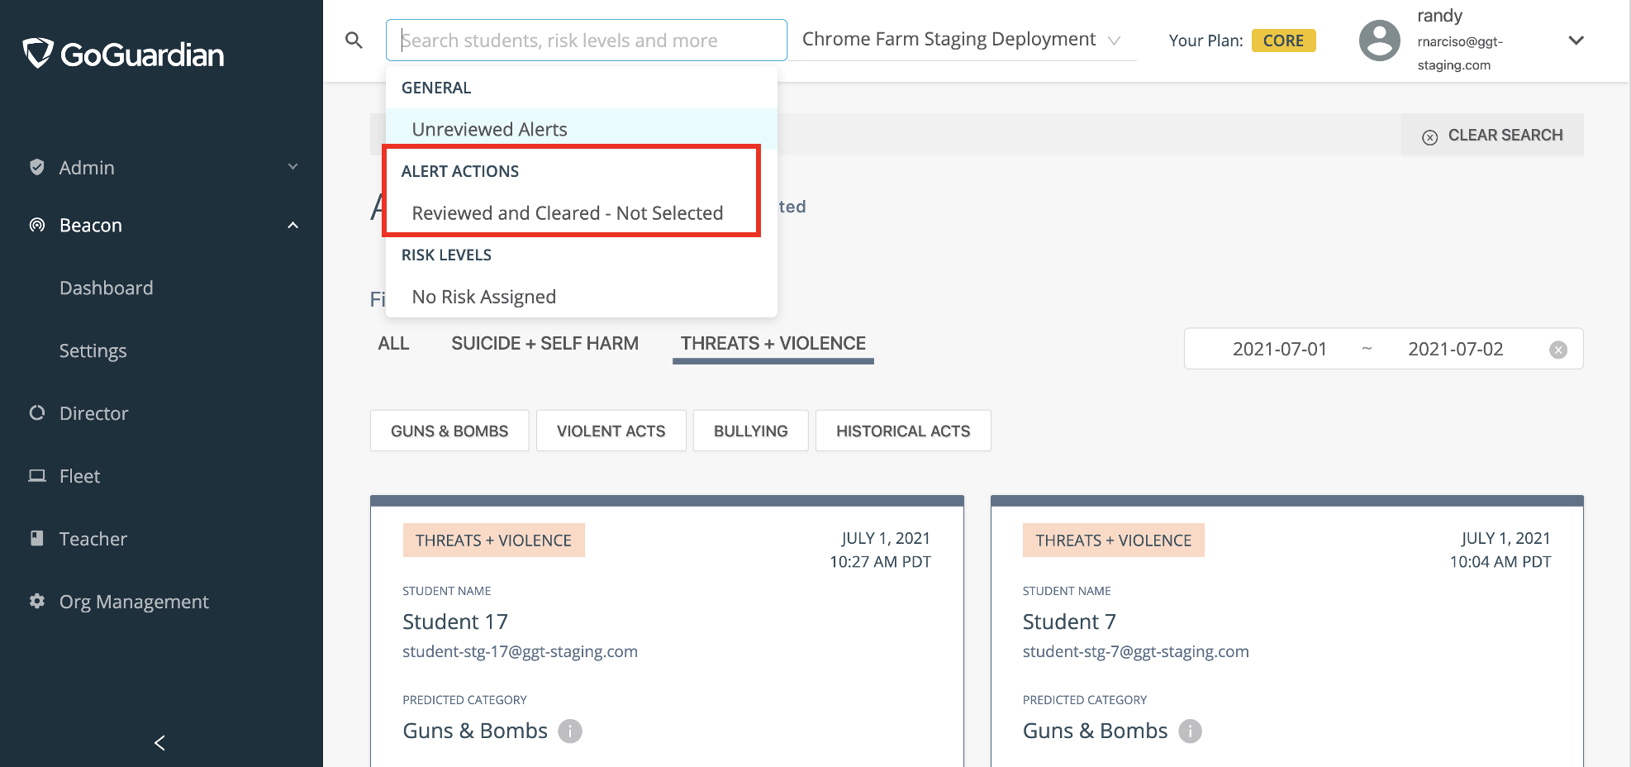Click info icon next to Student 7 category
Screen dimensions: 1631x767
[x=1190, y=731]
